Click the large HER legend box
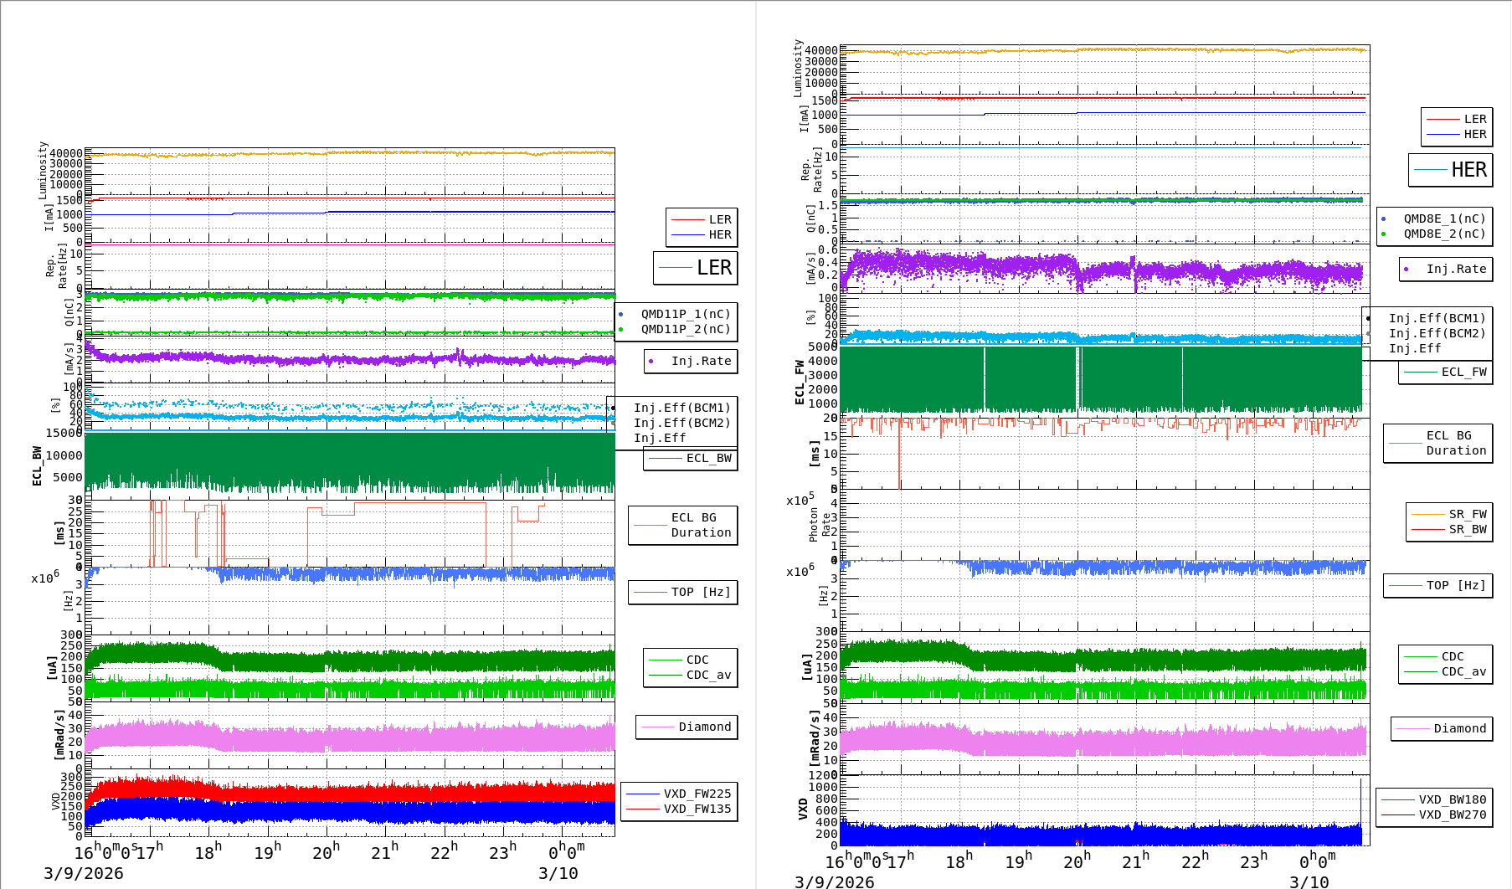The height and width of the screenshot is (889, 1512). tap(1450, 170)
